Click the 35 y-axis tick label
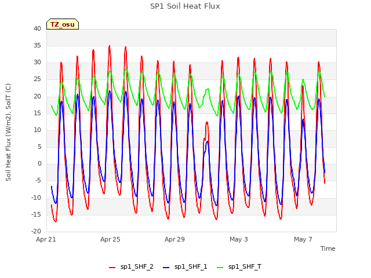Viewport: 371px width, 278px height. [37, 45]
